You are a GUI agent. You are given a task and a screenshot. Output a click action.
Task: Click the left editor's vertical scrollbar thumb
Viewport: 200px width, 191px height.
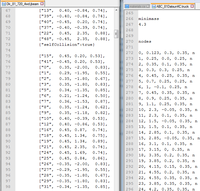116,34
